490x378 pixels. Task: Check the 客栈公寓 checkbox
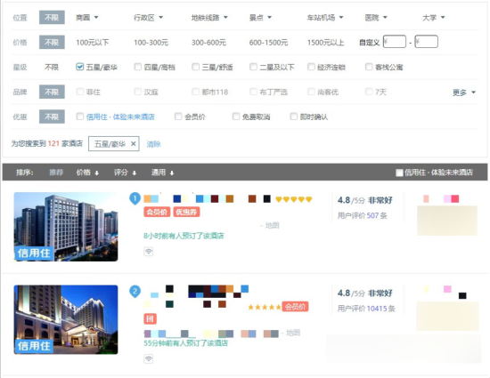click(369, 67)
